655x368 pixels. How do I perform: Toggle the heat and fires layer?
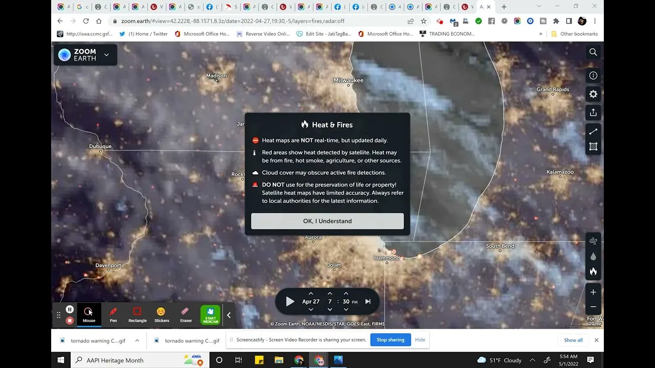point(593,271)
